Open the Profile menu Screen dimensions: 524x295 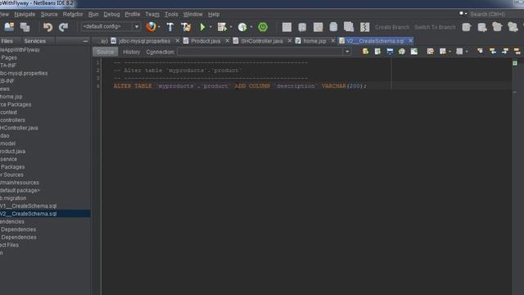133,15
